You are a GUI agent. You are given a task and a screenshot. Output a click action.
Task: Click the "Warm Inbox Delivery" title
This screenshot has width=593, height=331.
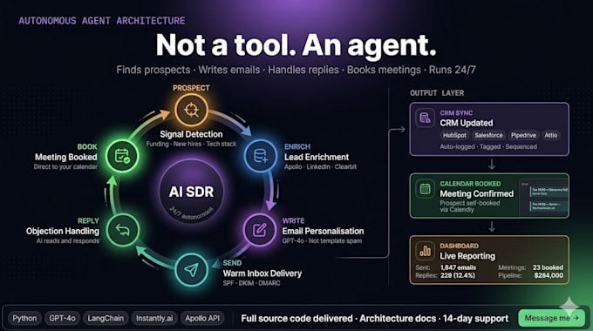tap(262, 274)
